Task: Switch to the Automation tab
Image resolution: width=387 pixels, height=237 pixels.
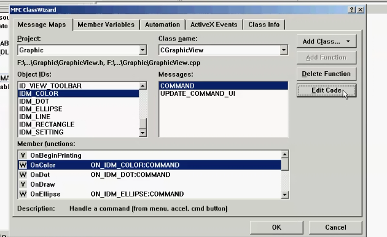Action: point(162,25)
